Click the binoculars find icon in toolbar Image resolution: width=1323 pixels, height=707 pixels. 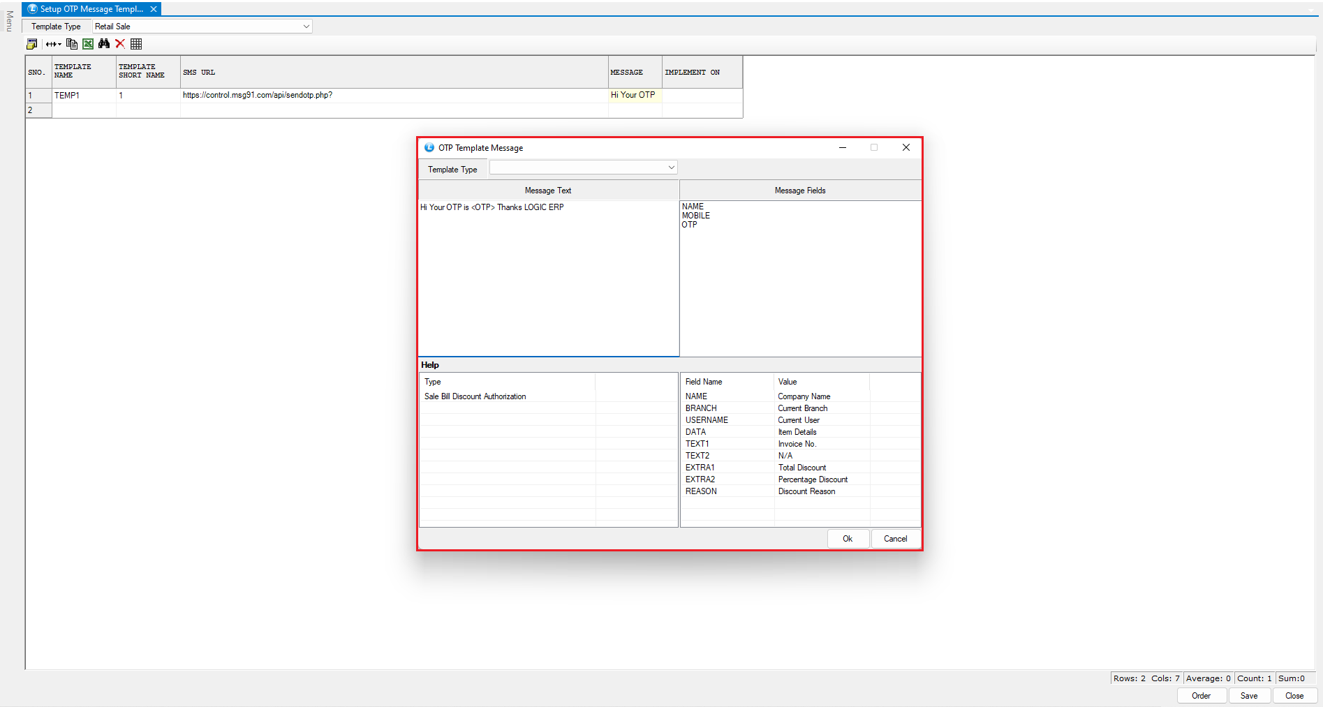click(104, 44)
